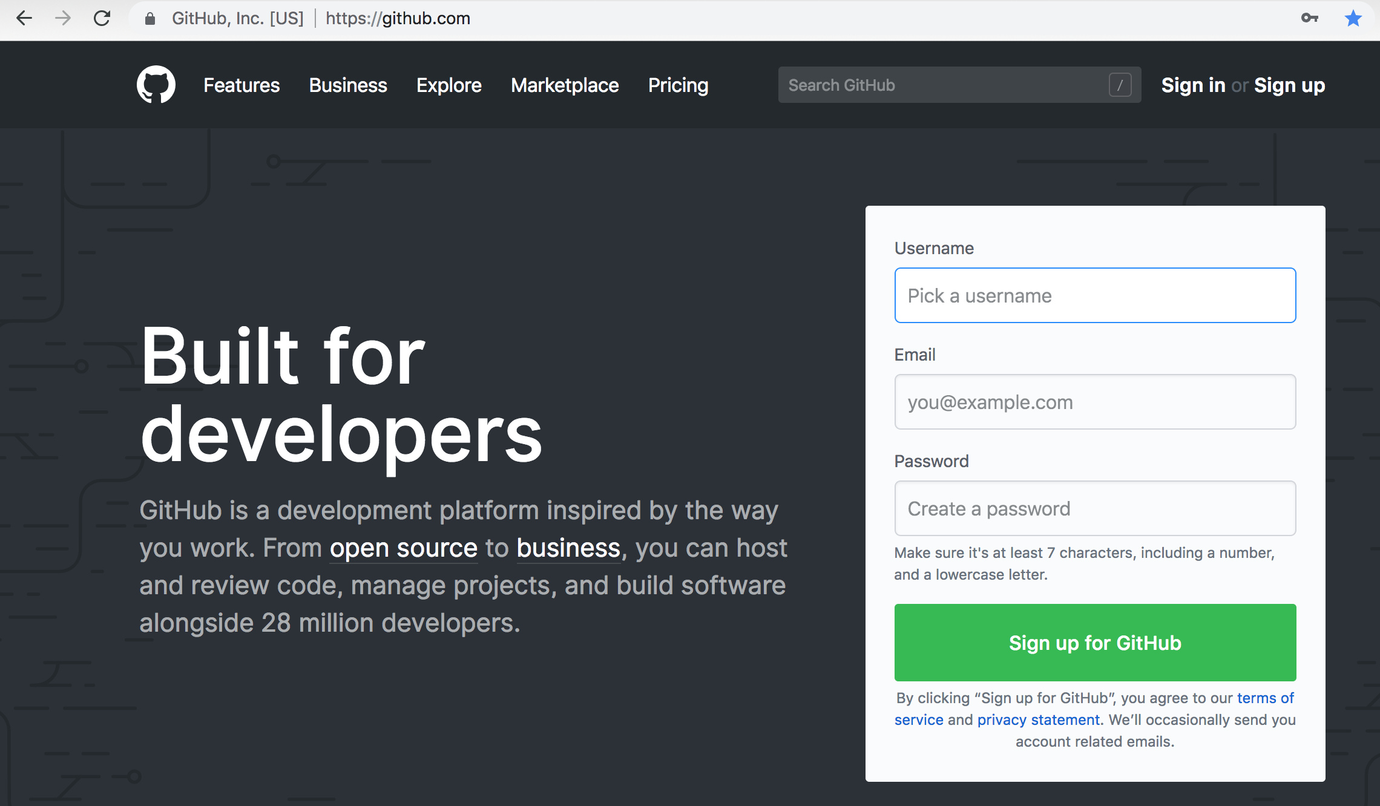Follow the open source link
The image size is (1380, 806).
(403, 548)
